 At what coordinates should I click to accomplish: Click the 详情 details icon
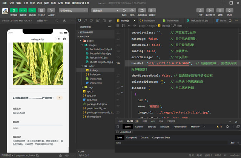pyautogui.click(x=220, y=10)
